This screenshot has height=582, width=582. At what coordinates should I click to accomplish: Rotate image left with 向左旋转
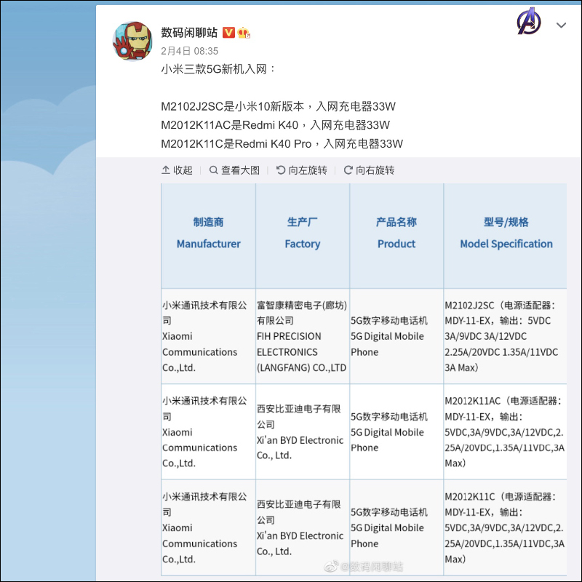(302, 170)
